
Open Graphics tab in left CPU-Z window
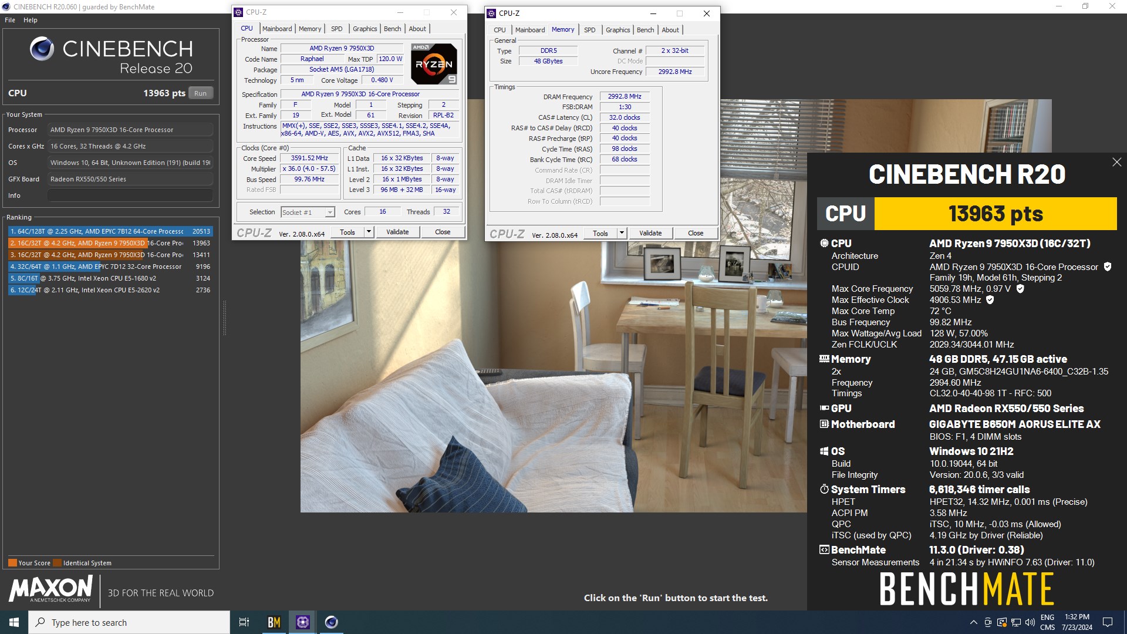(365, 29)
